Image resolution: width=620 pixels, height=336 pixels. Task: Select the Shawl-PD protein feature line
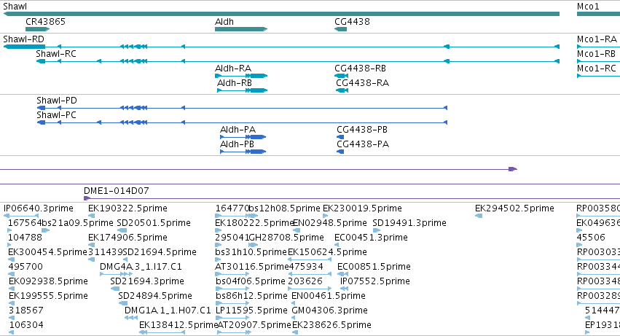pos(242,108)
